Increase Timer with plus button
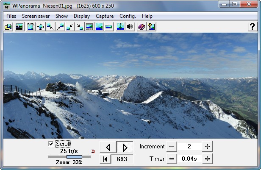The width and height of the screenshot is (261, 170). coord(207,159)
